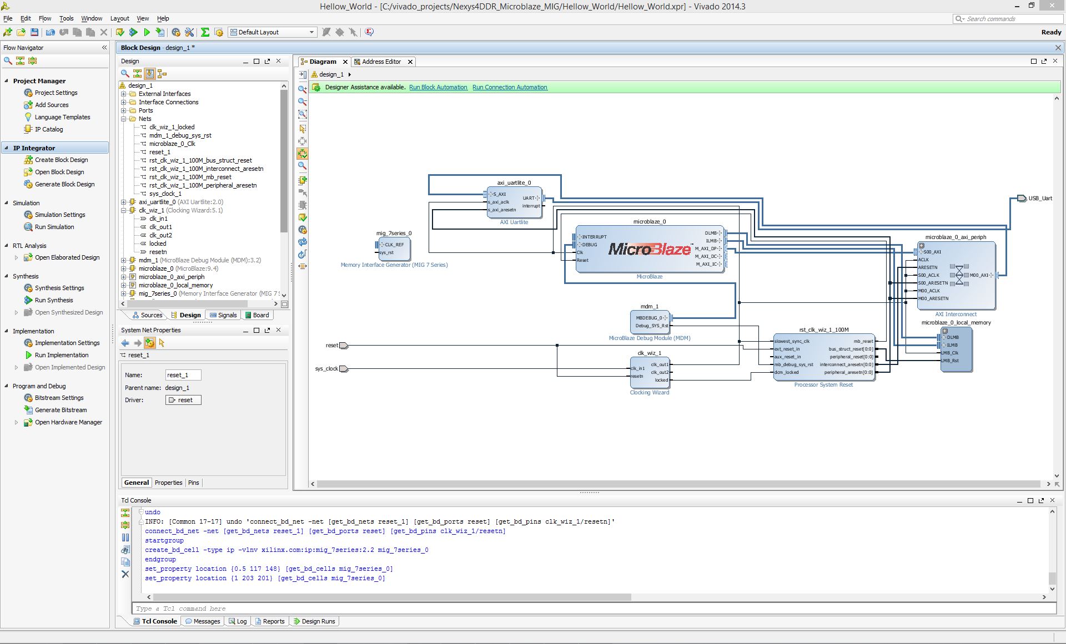Expand Open Synthesized Design arrow
This screenshot has width=1066, height=644.
[x=16, y=312]
